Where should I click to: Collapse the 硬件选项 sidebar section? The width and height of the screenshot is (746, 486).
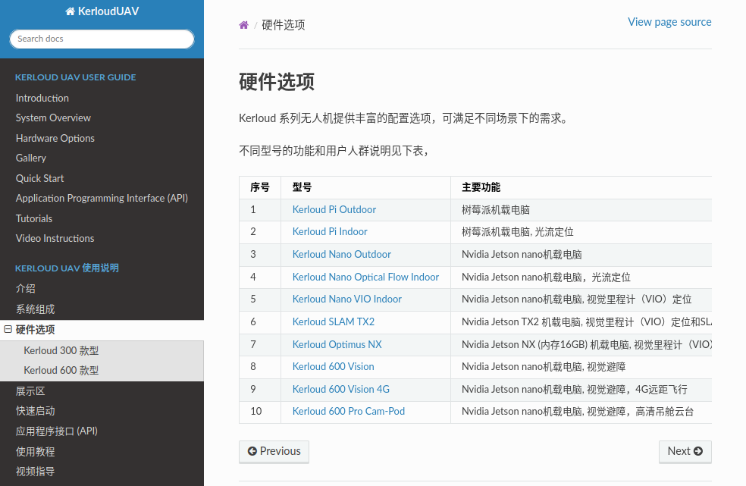click(x=8, y=330)
